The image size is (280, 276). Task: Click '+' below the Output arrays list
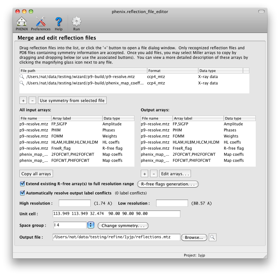coord(144,173)
